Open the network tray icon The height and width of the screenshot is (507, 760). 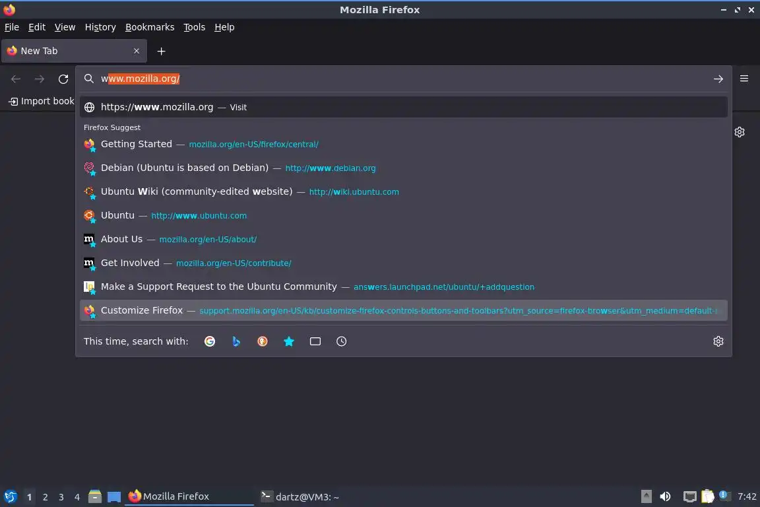click(689, 496)
